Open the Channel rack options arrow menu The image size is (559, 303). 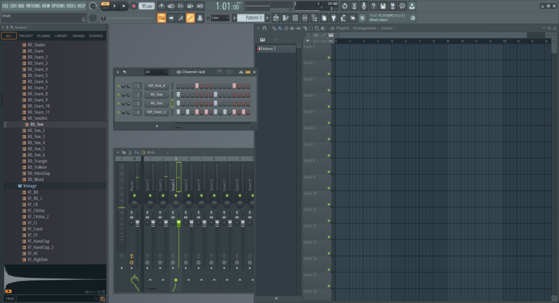pos(118,72)
